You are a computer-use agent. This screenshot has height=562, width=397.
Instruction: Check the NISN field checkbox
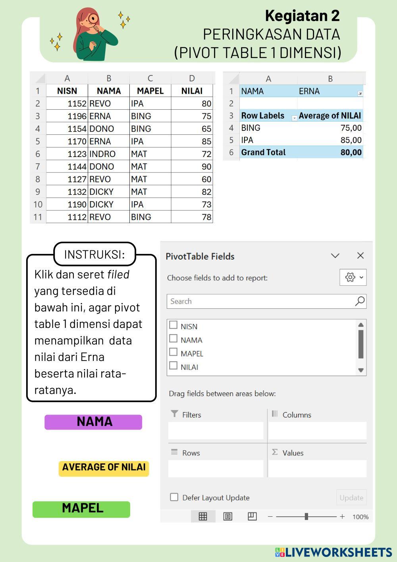pyautogui.click(x=173, y=325)
